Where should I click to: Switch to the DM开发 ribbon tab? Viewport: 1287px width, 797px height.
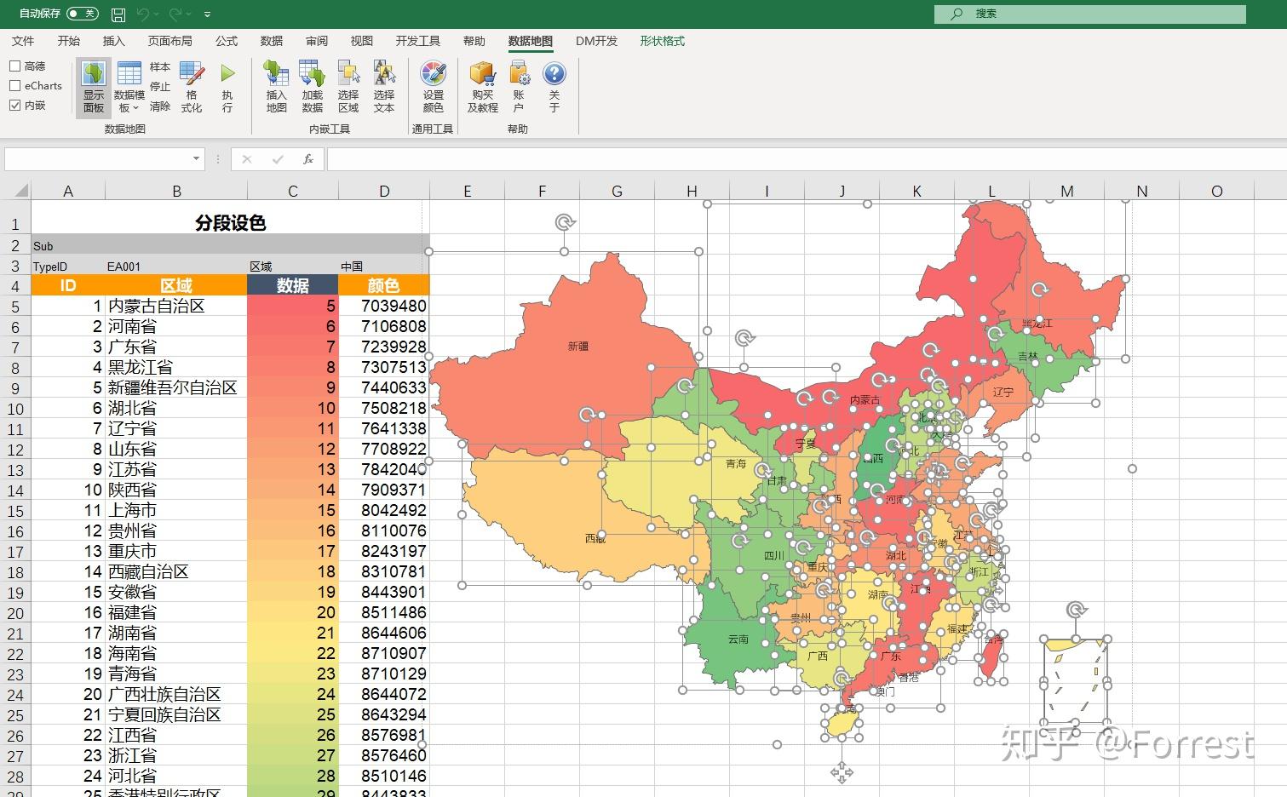point(595,40)
